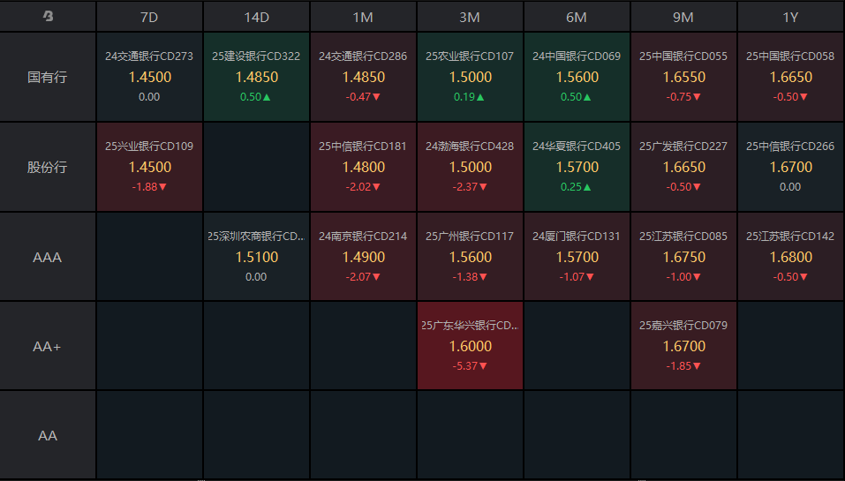Open 25建设银行CD322 cell
Viewport: 845px width, 481px height.
point(257,77)
